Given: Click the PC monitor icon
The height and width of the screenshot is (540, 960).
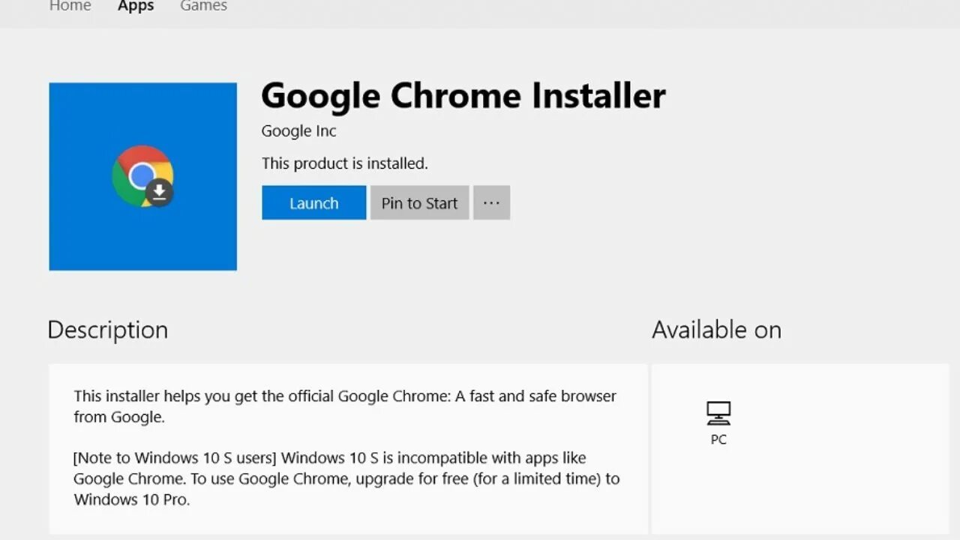Looking at the screenshot, I should (718, 413).
